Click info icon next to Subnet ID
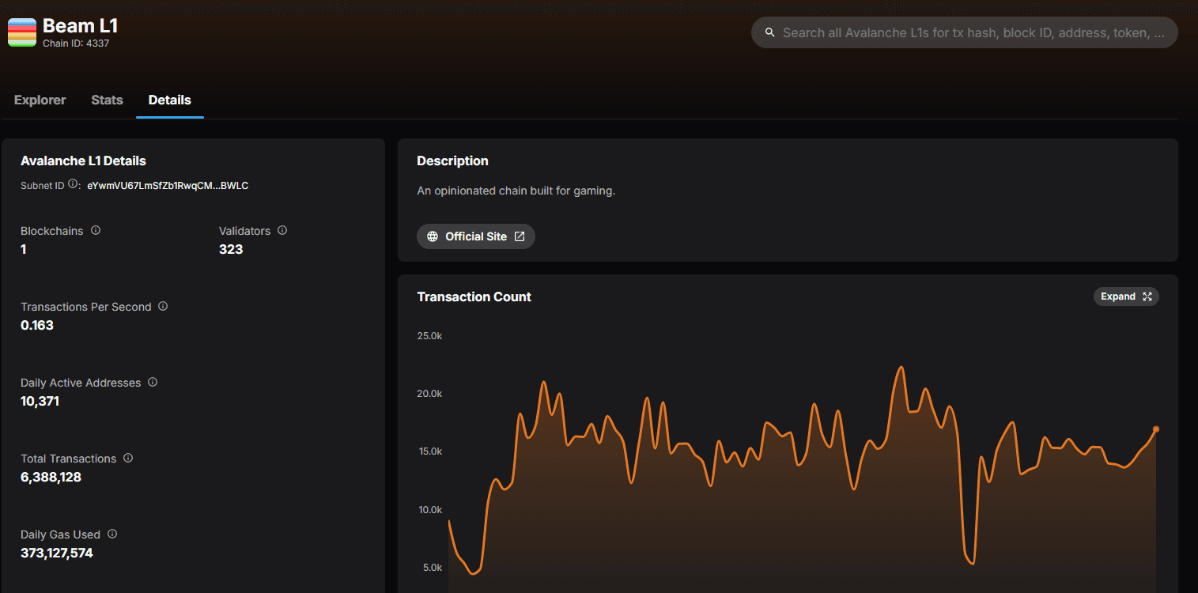Screen dimensions: 1198x593 73,184
